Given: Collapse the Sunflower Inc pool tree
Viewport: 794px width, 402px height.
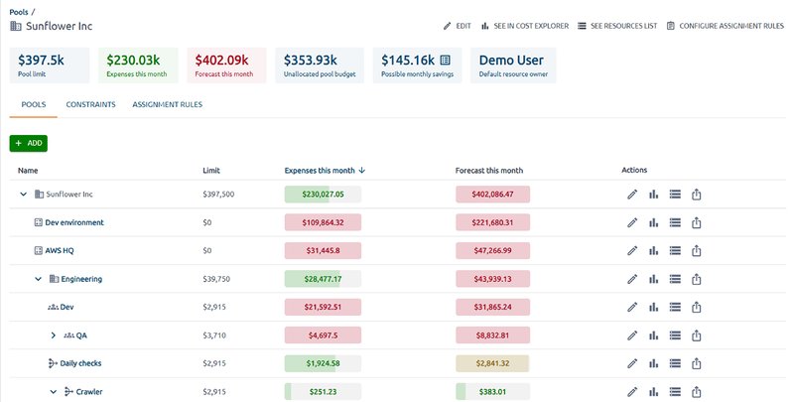Looking at the screenshot, I should point(24,195).
